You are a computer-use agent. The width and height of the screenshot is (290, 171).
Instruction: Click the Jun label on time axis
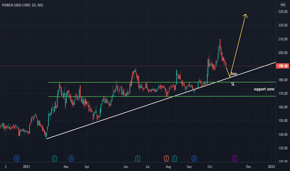point(126,167)
